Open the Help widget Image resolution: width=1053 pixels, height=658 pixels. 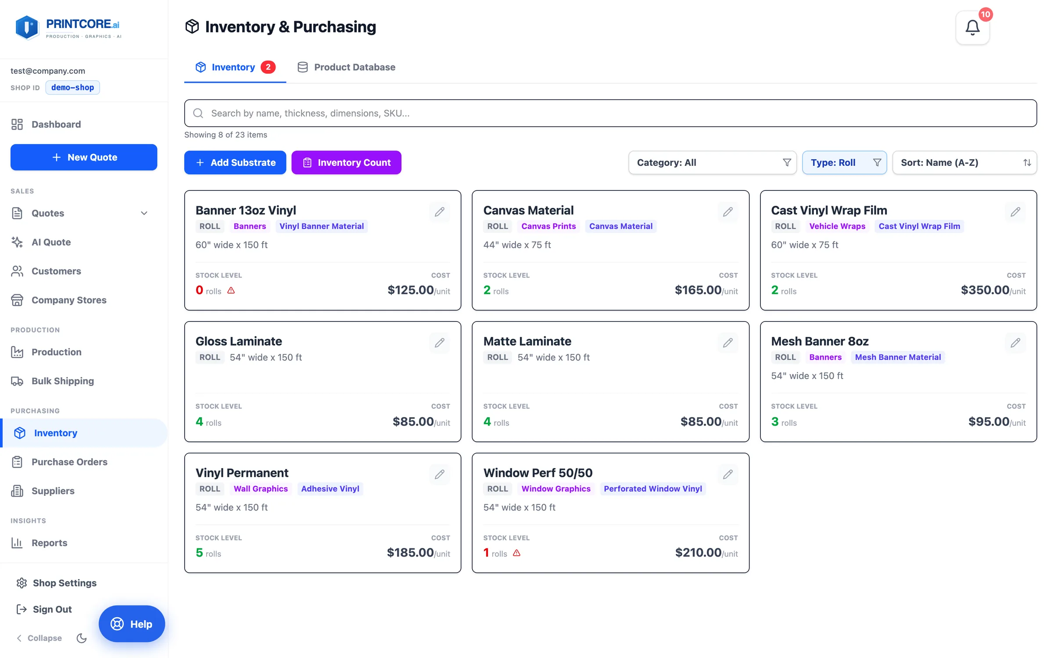[132, 624]
